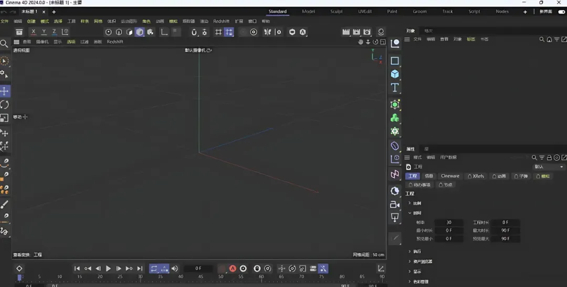Screen dimensions: 567x287
Task: Click the attribute manager search icon
Action: (534, 158)
